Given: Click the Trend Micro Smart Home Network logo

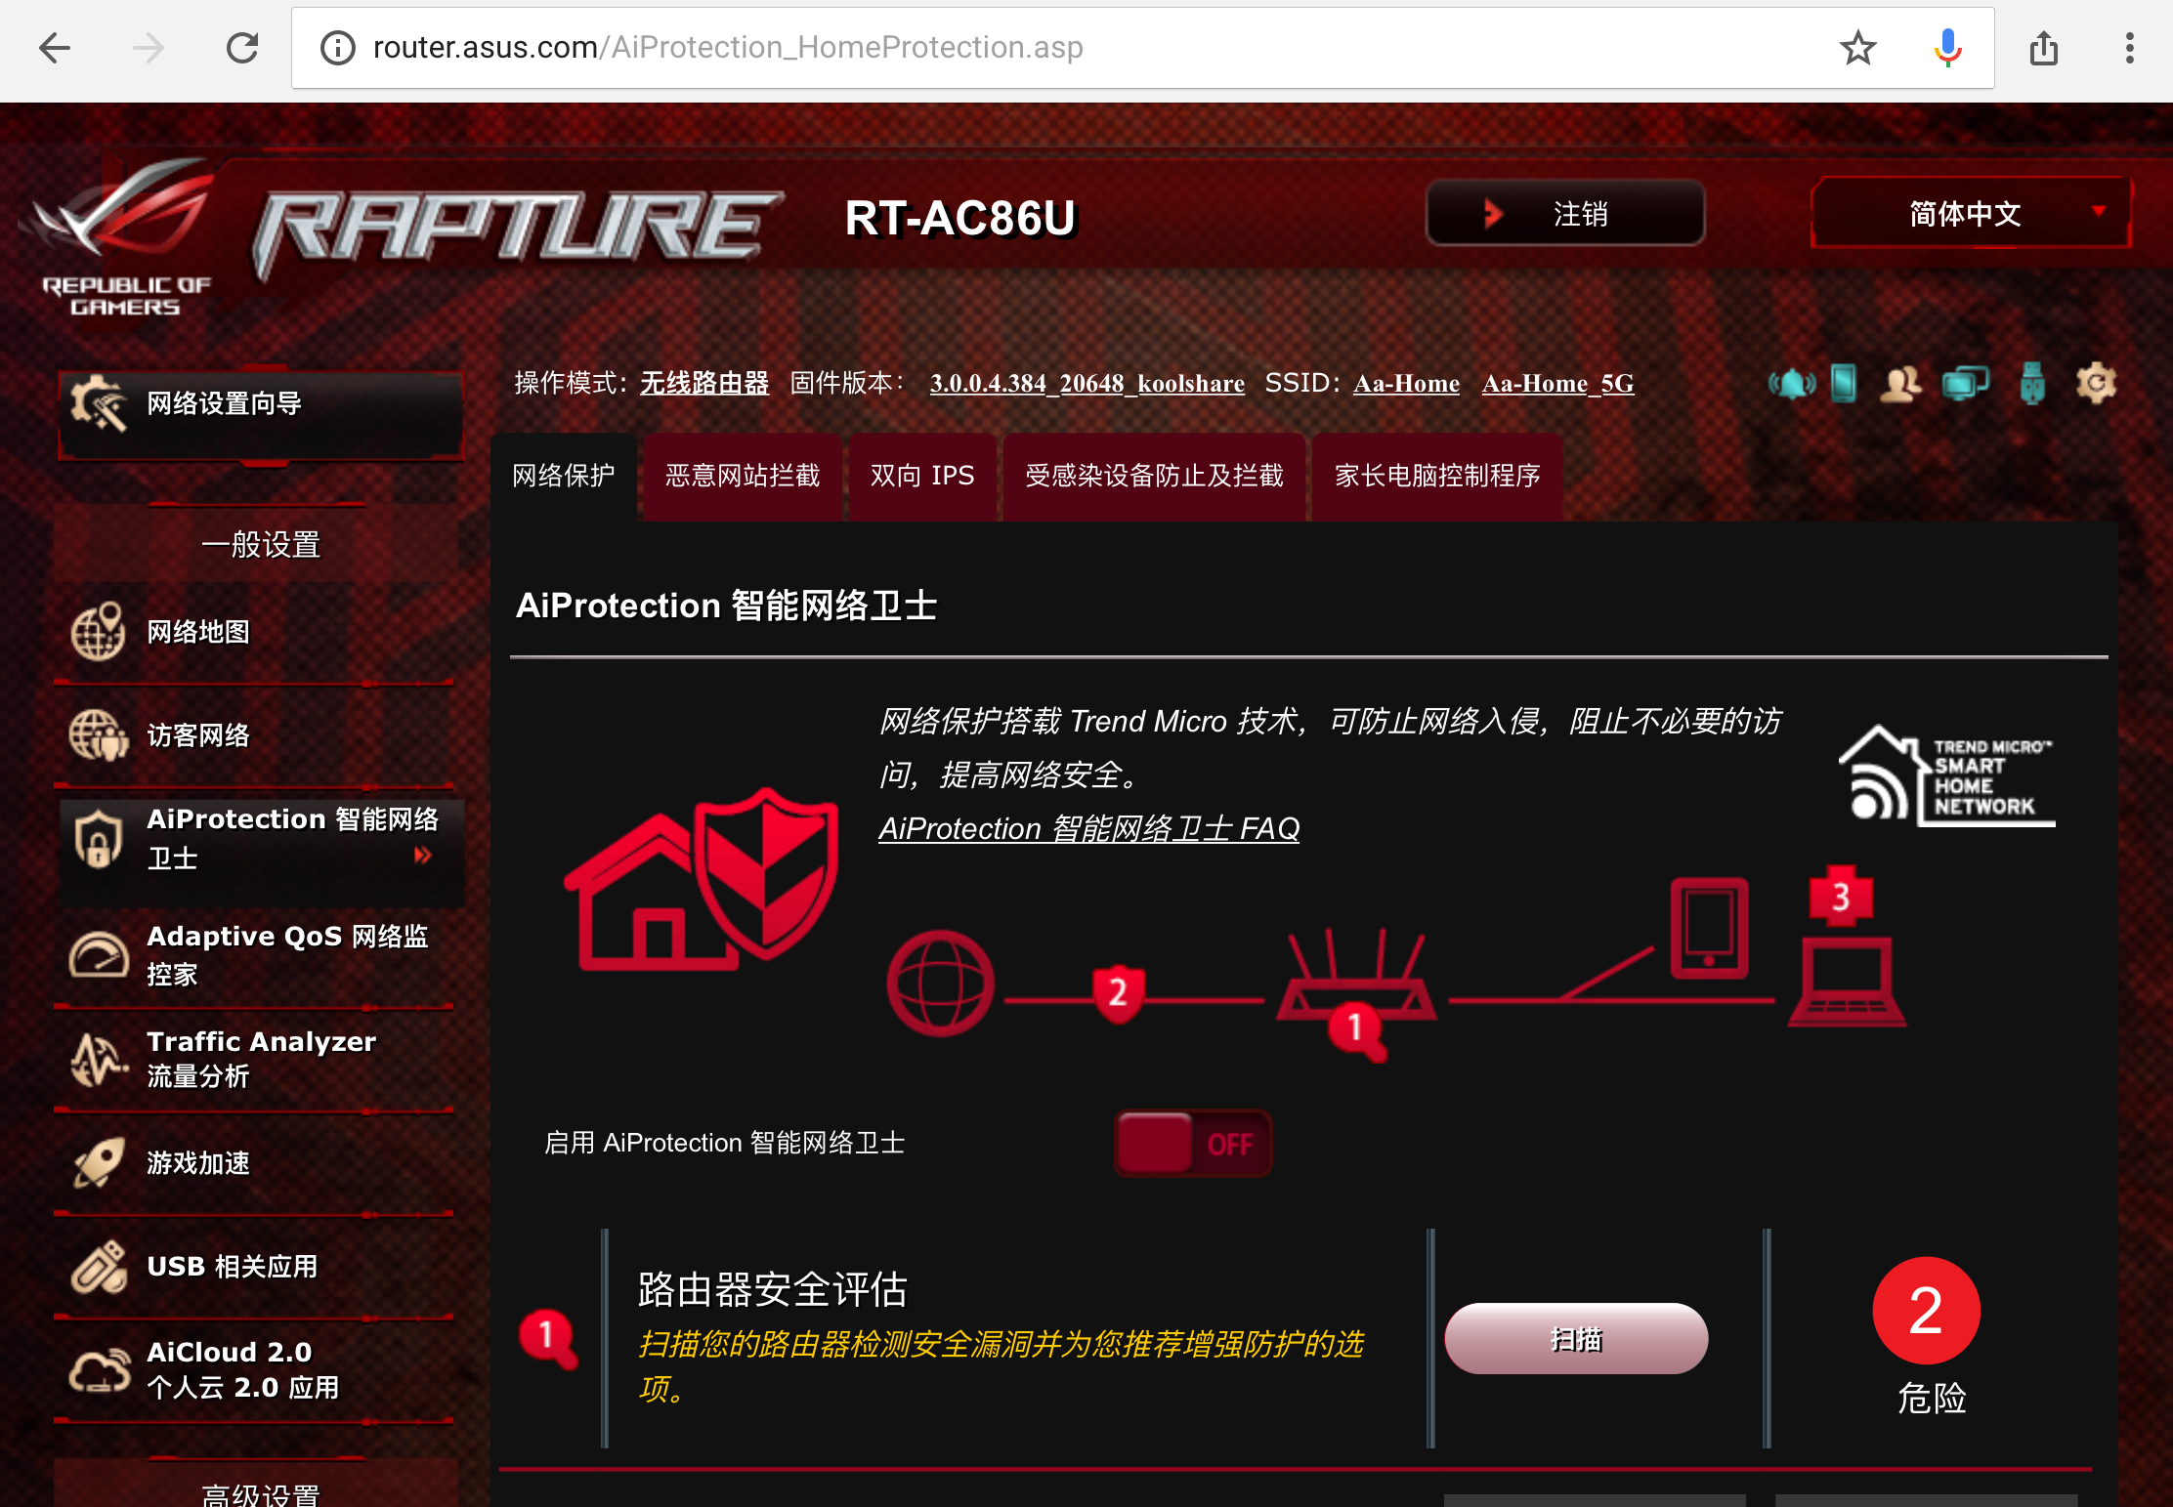Looking at the screenshot, I should click(1946, 777).
